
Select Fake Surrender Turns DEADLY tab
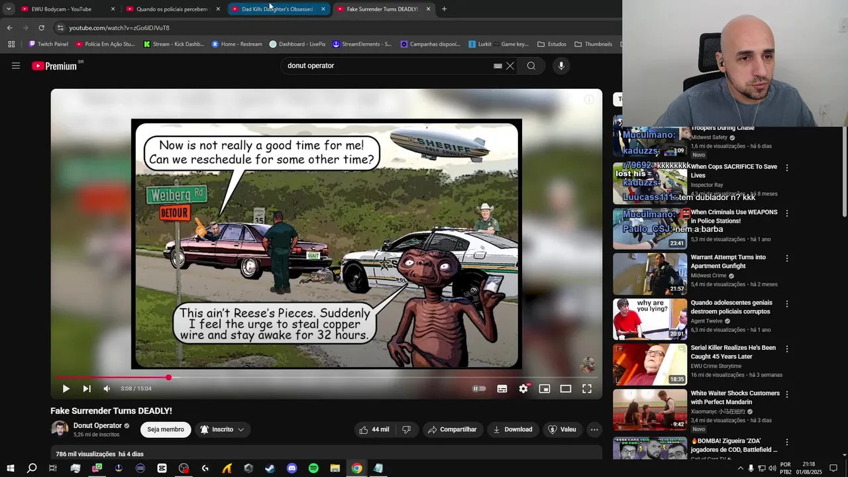point(383,9)
